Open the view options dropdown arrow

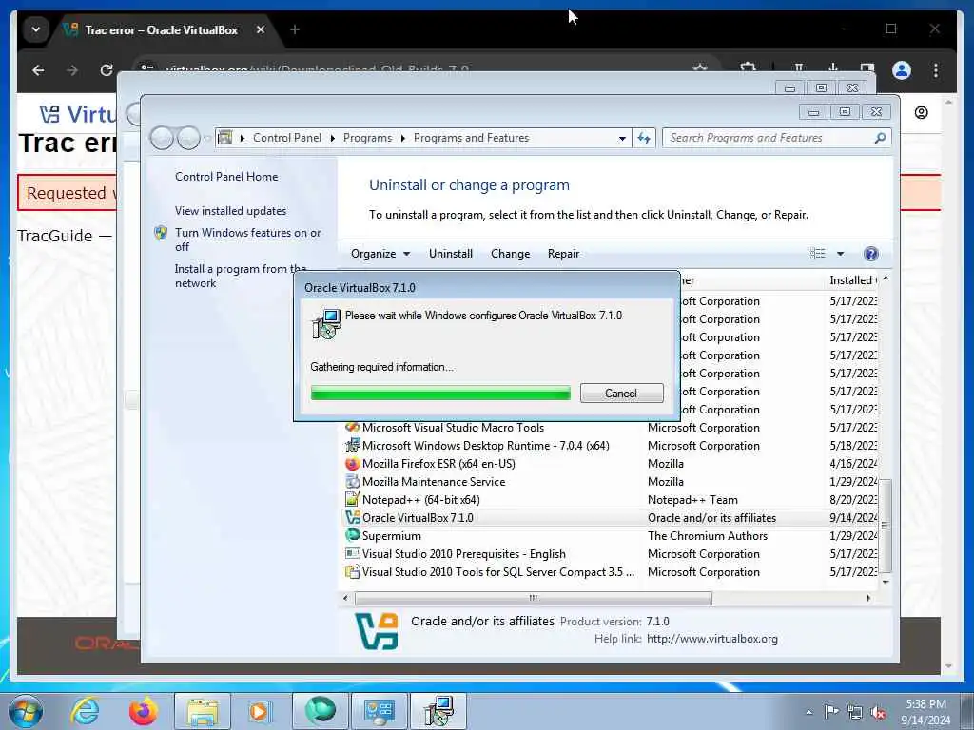(840, 253)
